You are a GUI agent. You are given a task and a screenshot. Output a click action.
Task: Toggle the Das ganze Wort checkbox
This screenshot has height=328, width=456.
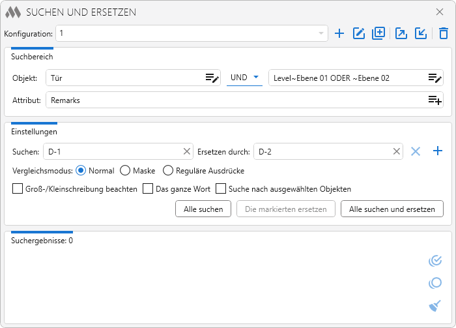click(147, 189)
